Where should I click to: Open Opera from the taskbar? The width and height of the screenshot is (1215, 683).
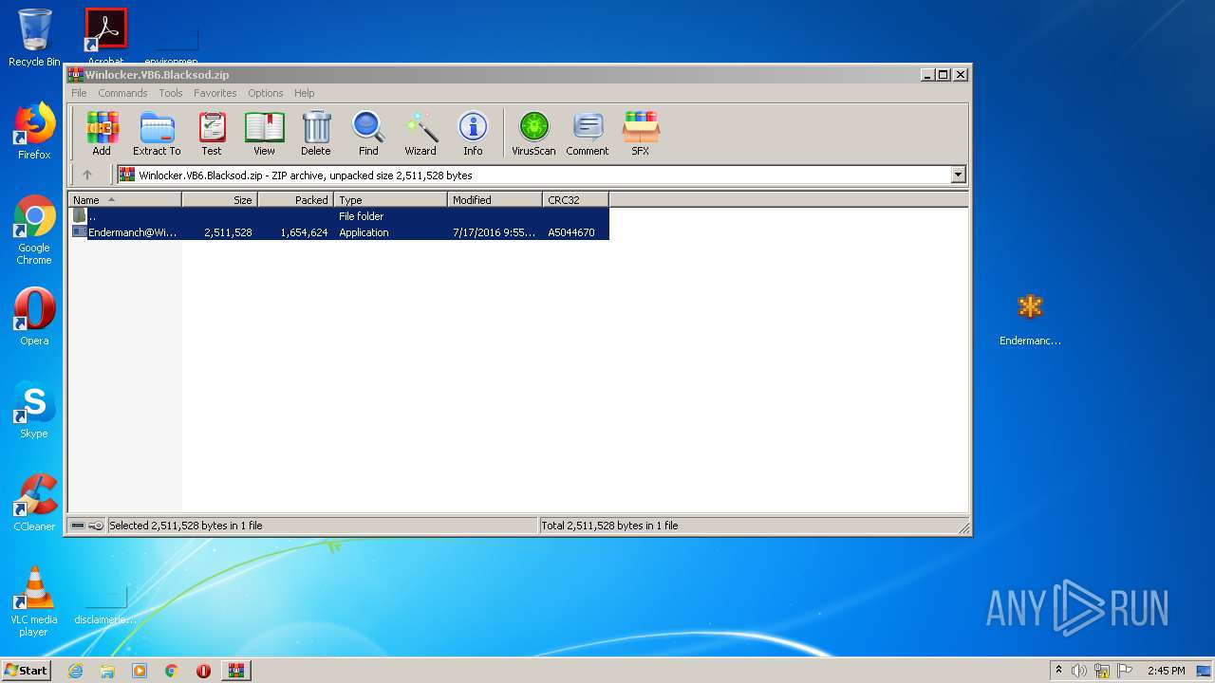(x=203, y=671)
